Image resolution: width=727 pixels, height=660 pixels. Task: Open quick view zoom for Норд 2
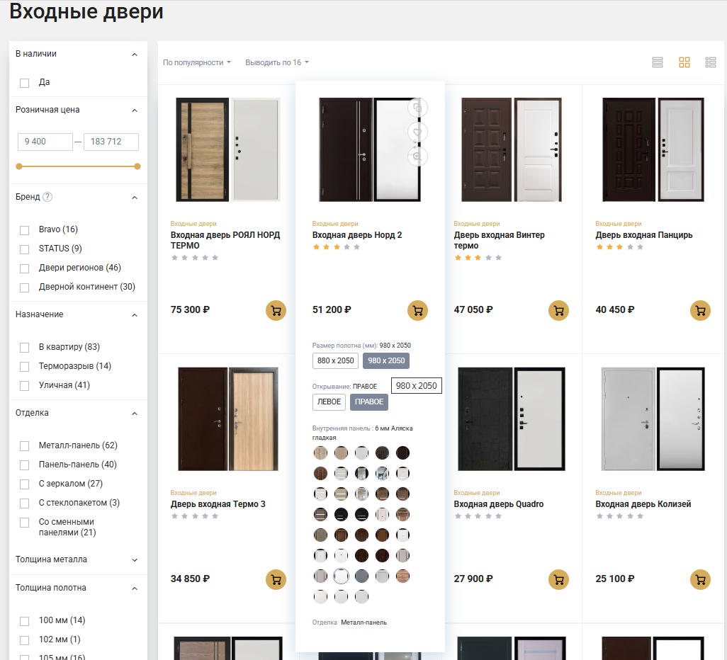pos(418,157)
